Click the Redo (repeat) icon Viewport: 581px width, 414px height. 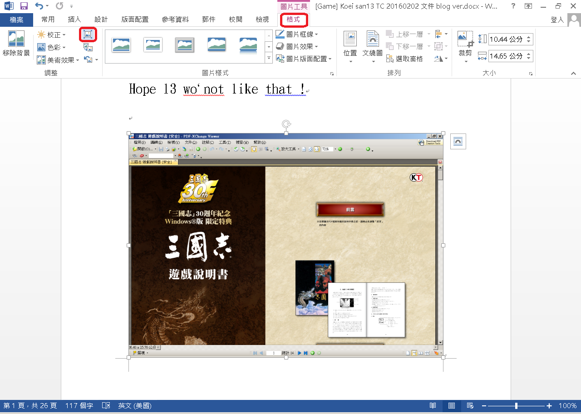(x=59, y=6)
